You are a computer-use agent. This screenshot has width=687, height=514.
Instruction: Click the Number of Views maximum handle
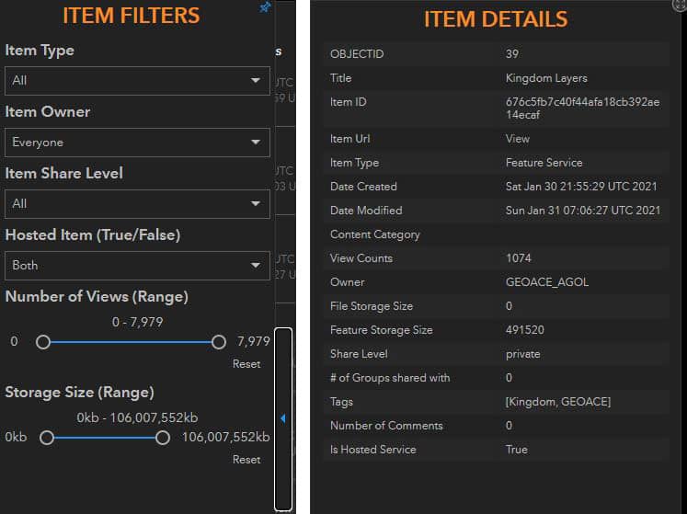219,342
